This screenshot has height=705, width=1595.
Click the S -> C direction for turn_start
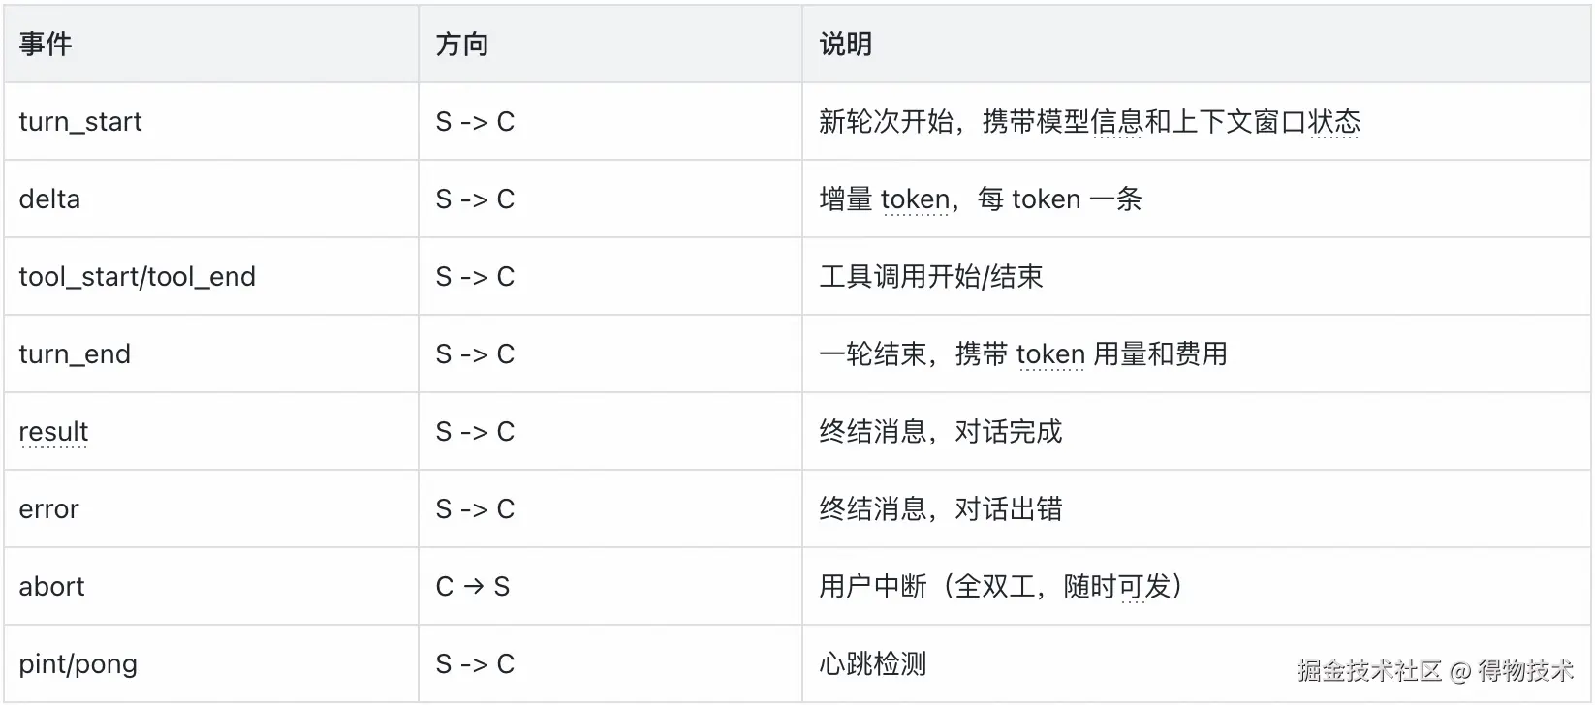click(x=475, y=122)
